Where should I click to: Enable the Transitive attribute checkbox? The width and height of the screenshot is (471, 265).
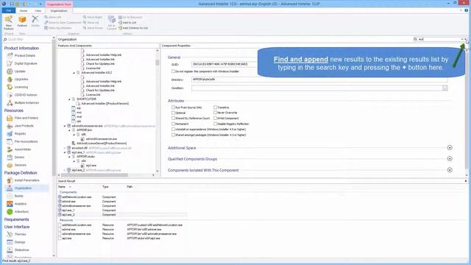tap(215, 107)
